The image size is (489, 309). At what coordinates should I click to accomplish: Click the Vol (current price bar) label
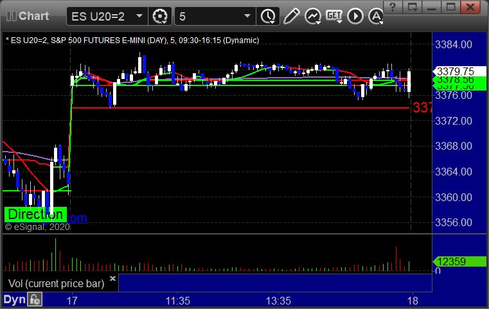tap(56, 283)
